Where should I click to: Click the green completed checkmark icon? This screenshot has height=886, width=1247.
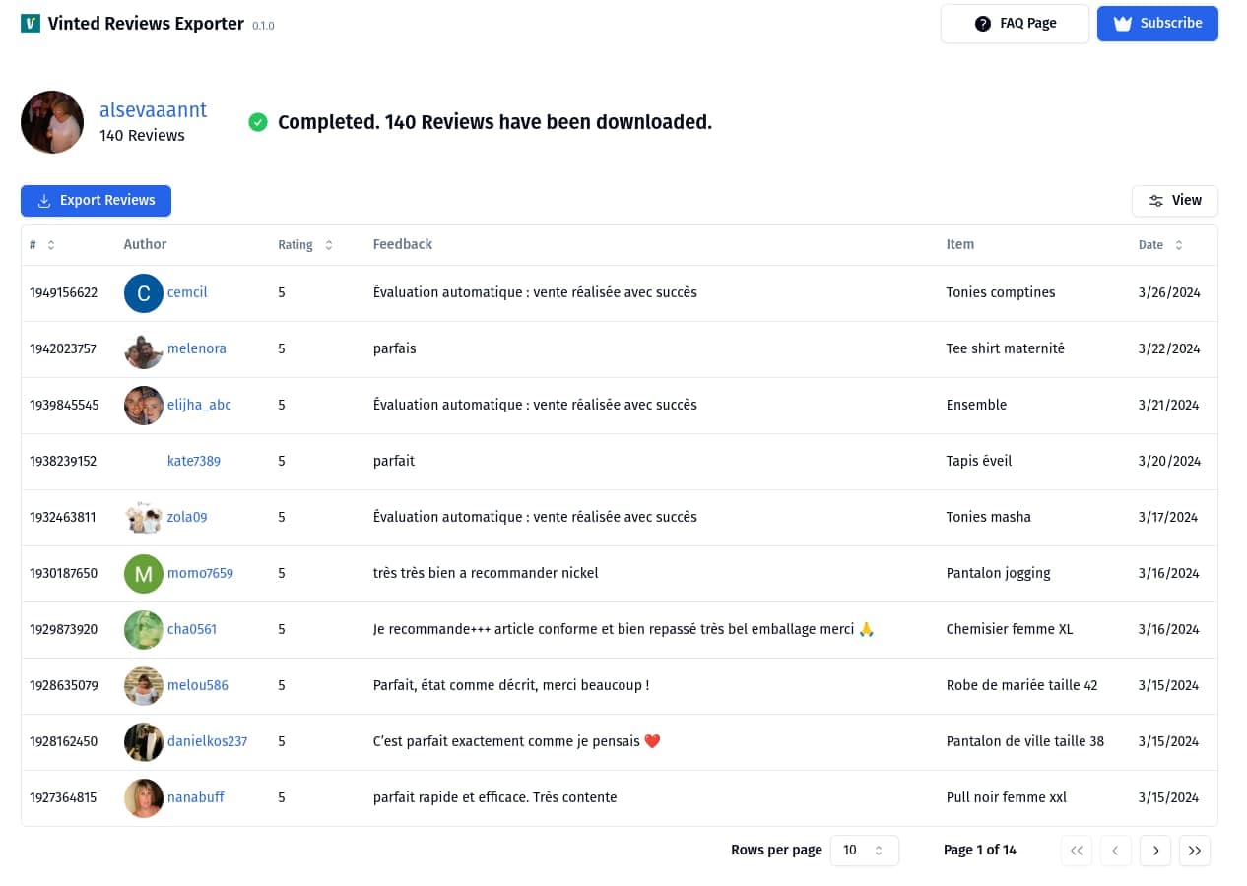(258, 122)
